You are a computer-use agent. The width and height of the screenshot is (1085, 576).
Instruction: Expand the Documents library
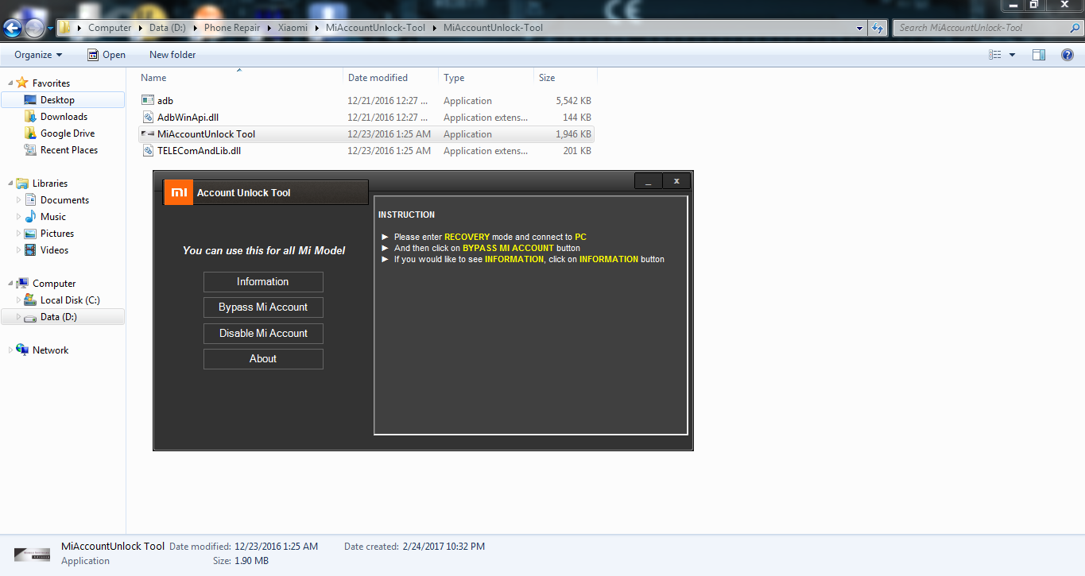click(19, 200)
